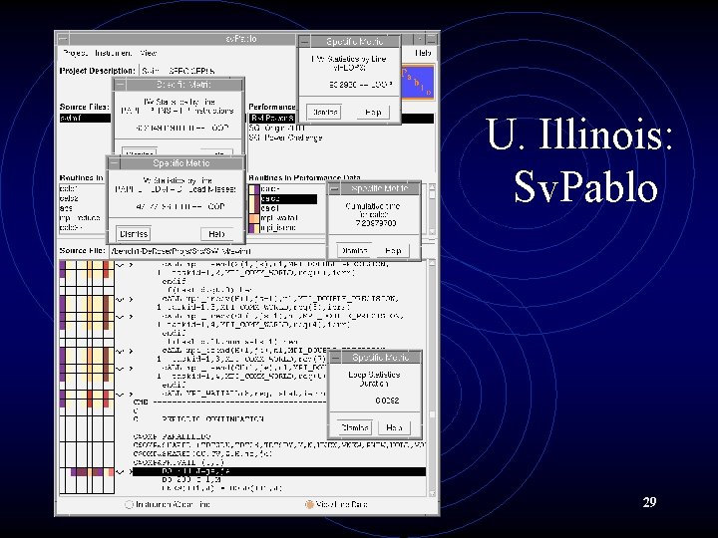Select the highlighted DO 100 source line
Viewport: 718px width, 538px height.
pos(279,471)
